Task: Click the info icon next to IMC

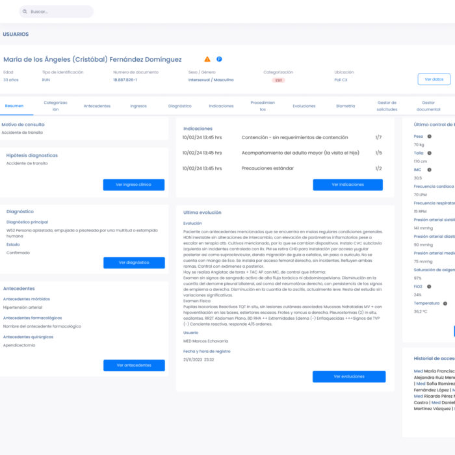Action: [x=429, y=170]
